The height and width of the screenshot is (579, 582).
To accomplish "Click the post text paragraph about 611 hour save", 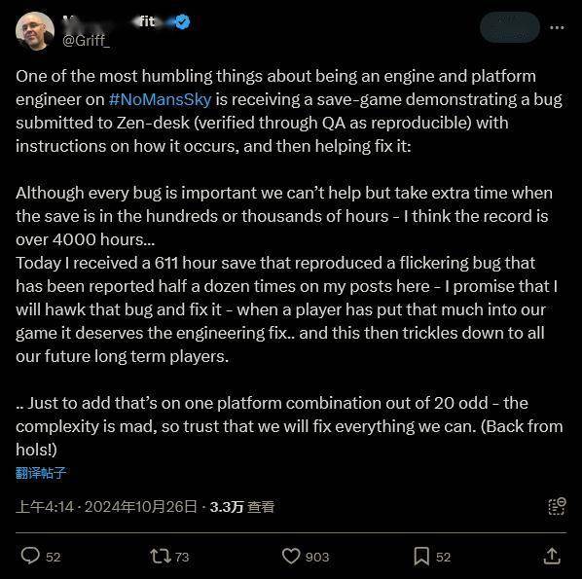I will tap(286, 309).
